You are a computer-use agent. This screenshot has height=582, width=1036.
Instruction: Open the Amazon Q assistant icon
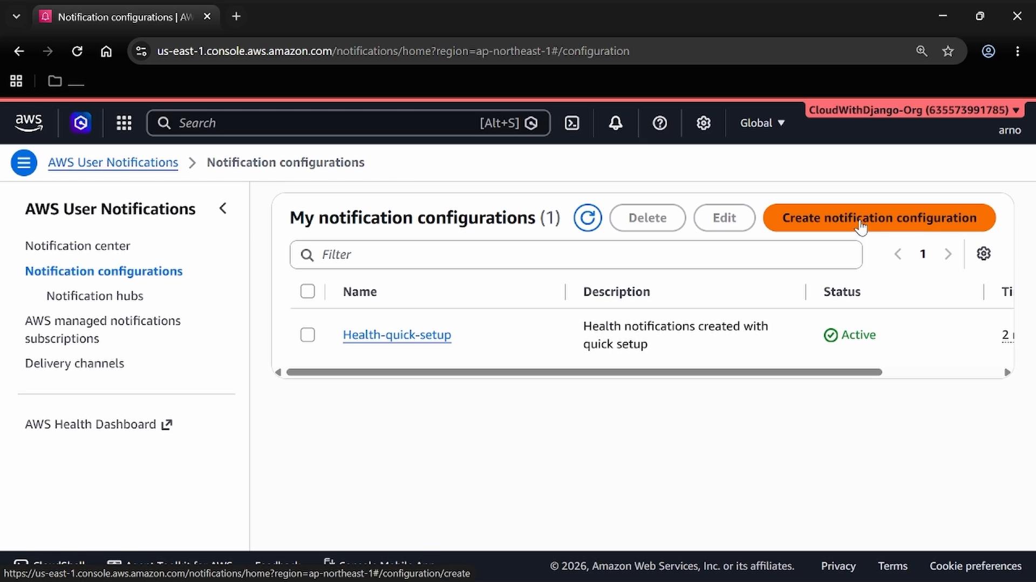(81, 123)
